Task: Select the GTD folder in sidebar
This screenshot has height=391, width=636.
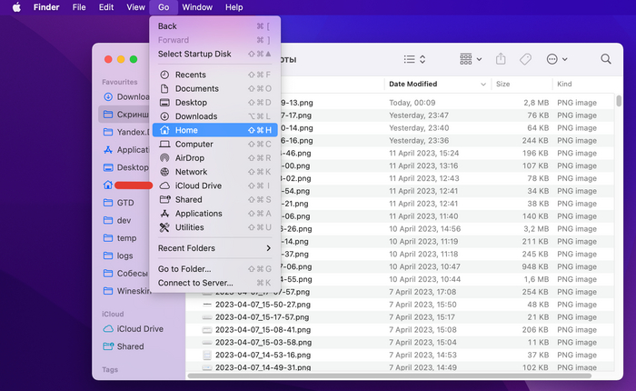Action: [x=125, y=203]
